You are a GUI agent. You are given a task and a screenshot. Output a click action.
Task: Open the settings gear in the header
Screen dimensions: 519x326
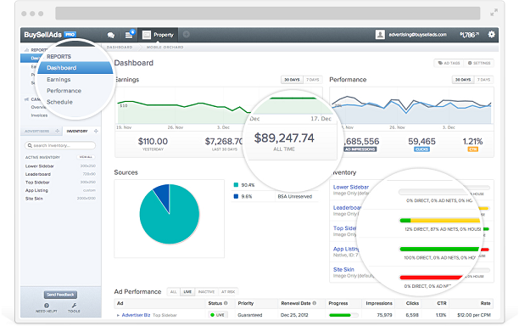492,34
